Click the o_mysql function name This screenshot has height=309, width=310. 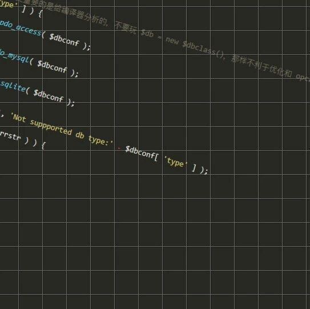tap(15, 57)
